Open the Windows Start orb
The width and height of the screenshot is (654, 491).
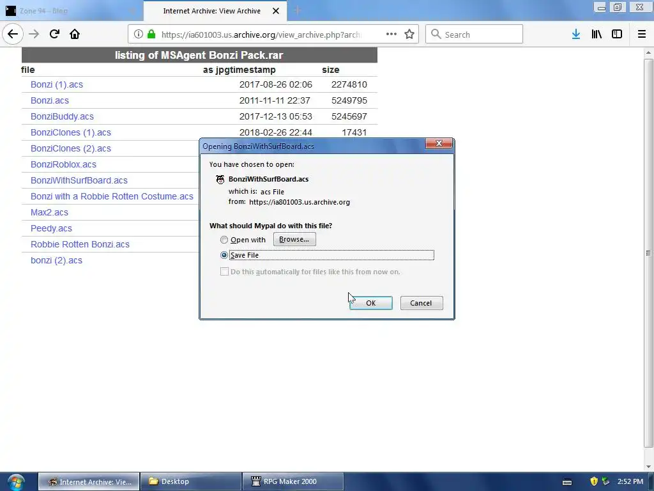[16, 482]
